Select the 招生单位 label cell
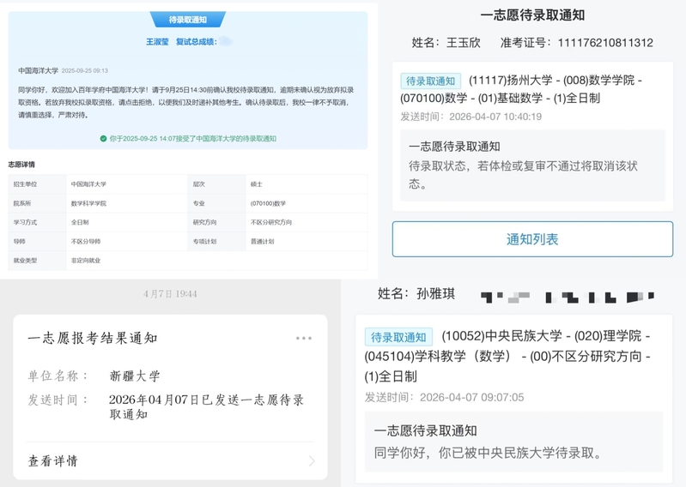Screen dimensions: 686x487 (x=37, y=183)
